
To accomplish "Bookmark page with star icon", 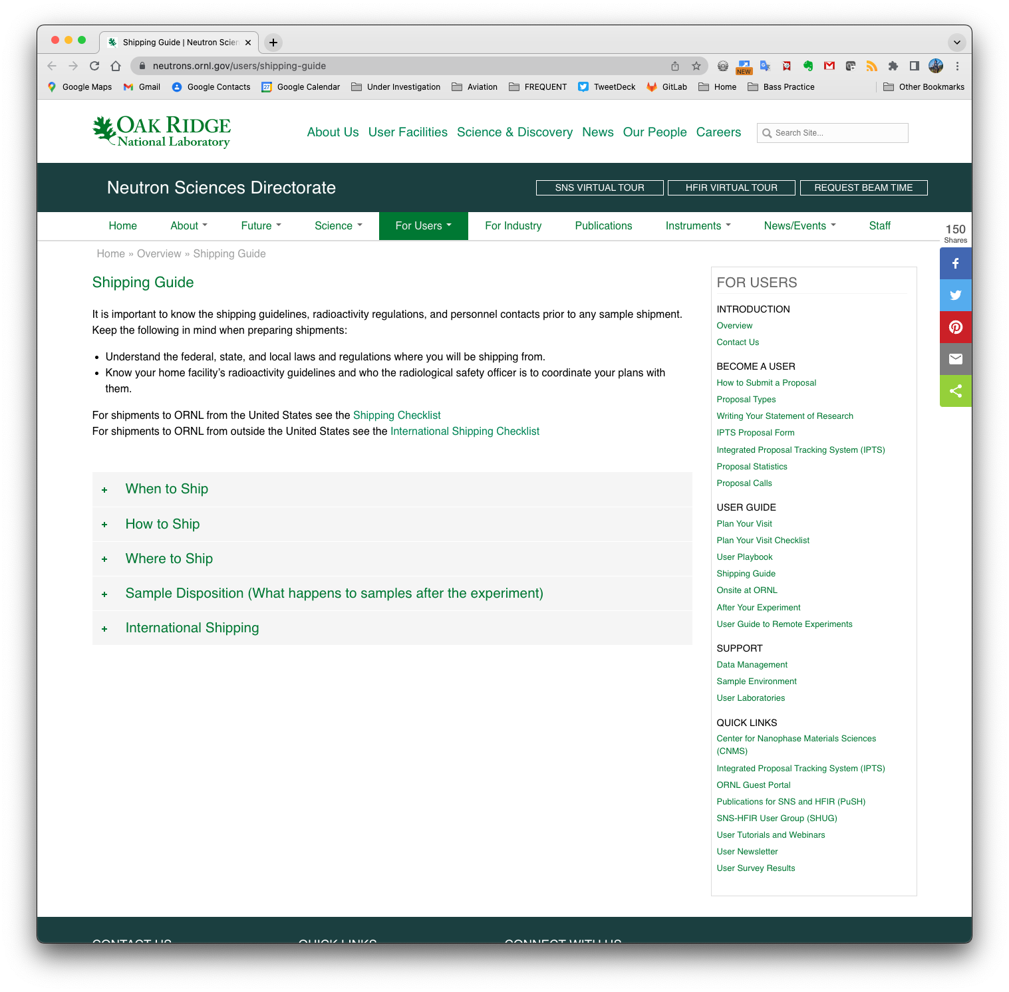I will [x=696, y=66].
